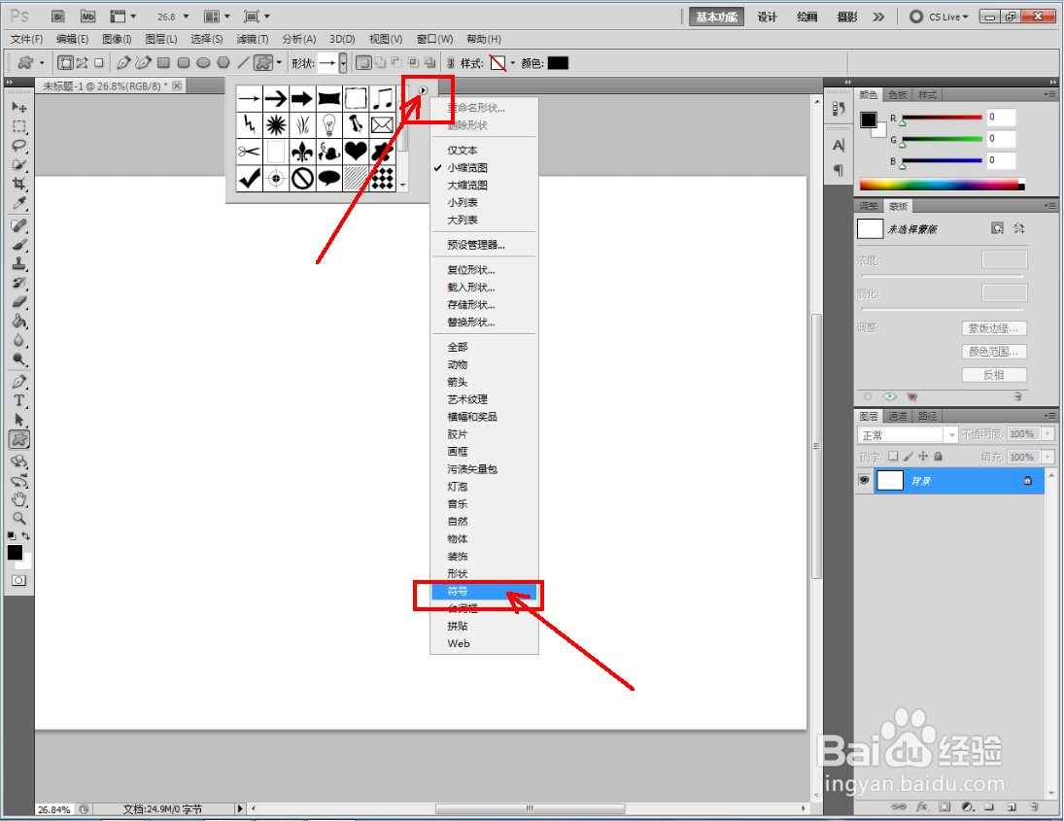Open the shape picker dropdown arrow
The width and height of the screenshot is (1064, 821).
pos(343,63)
